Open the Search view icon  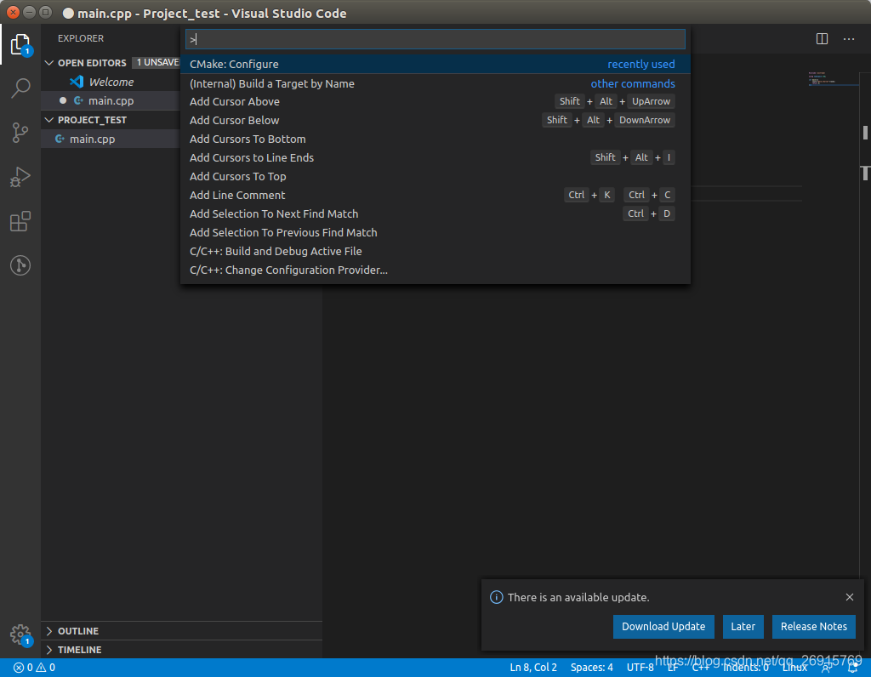tap(20, 88)
